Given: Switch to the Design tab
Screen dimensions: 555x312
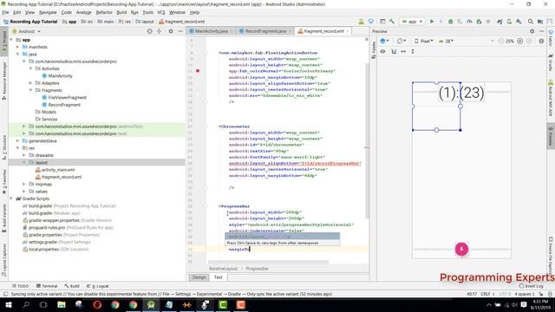Looking at the screenshot, I should pos(199,277).
